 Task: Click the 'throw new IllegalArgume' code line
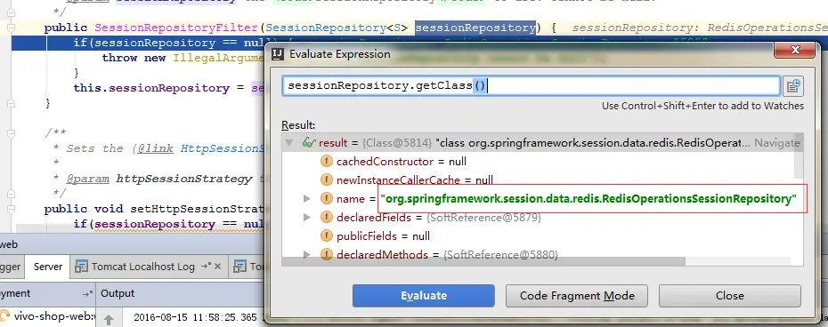(x=183, y=58)
